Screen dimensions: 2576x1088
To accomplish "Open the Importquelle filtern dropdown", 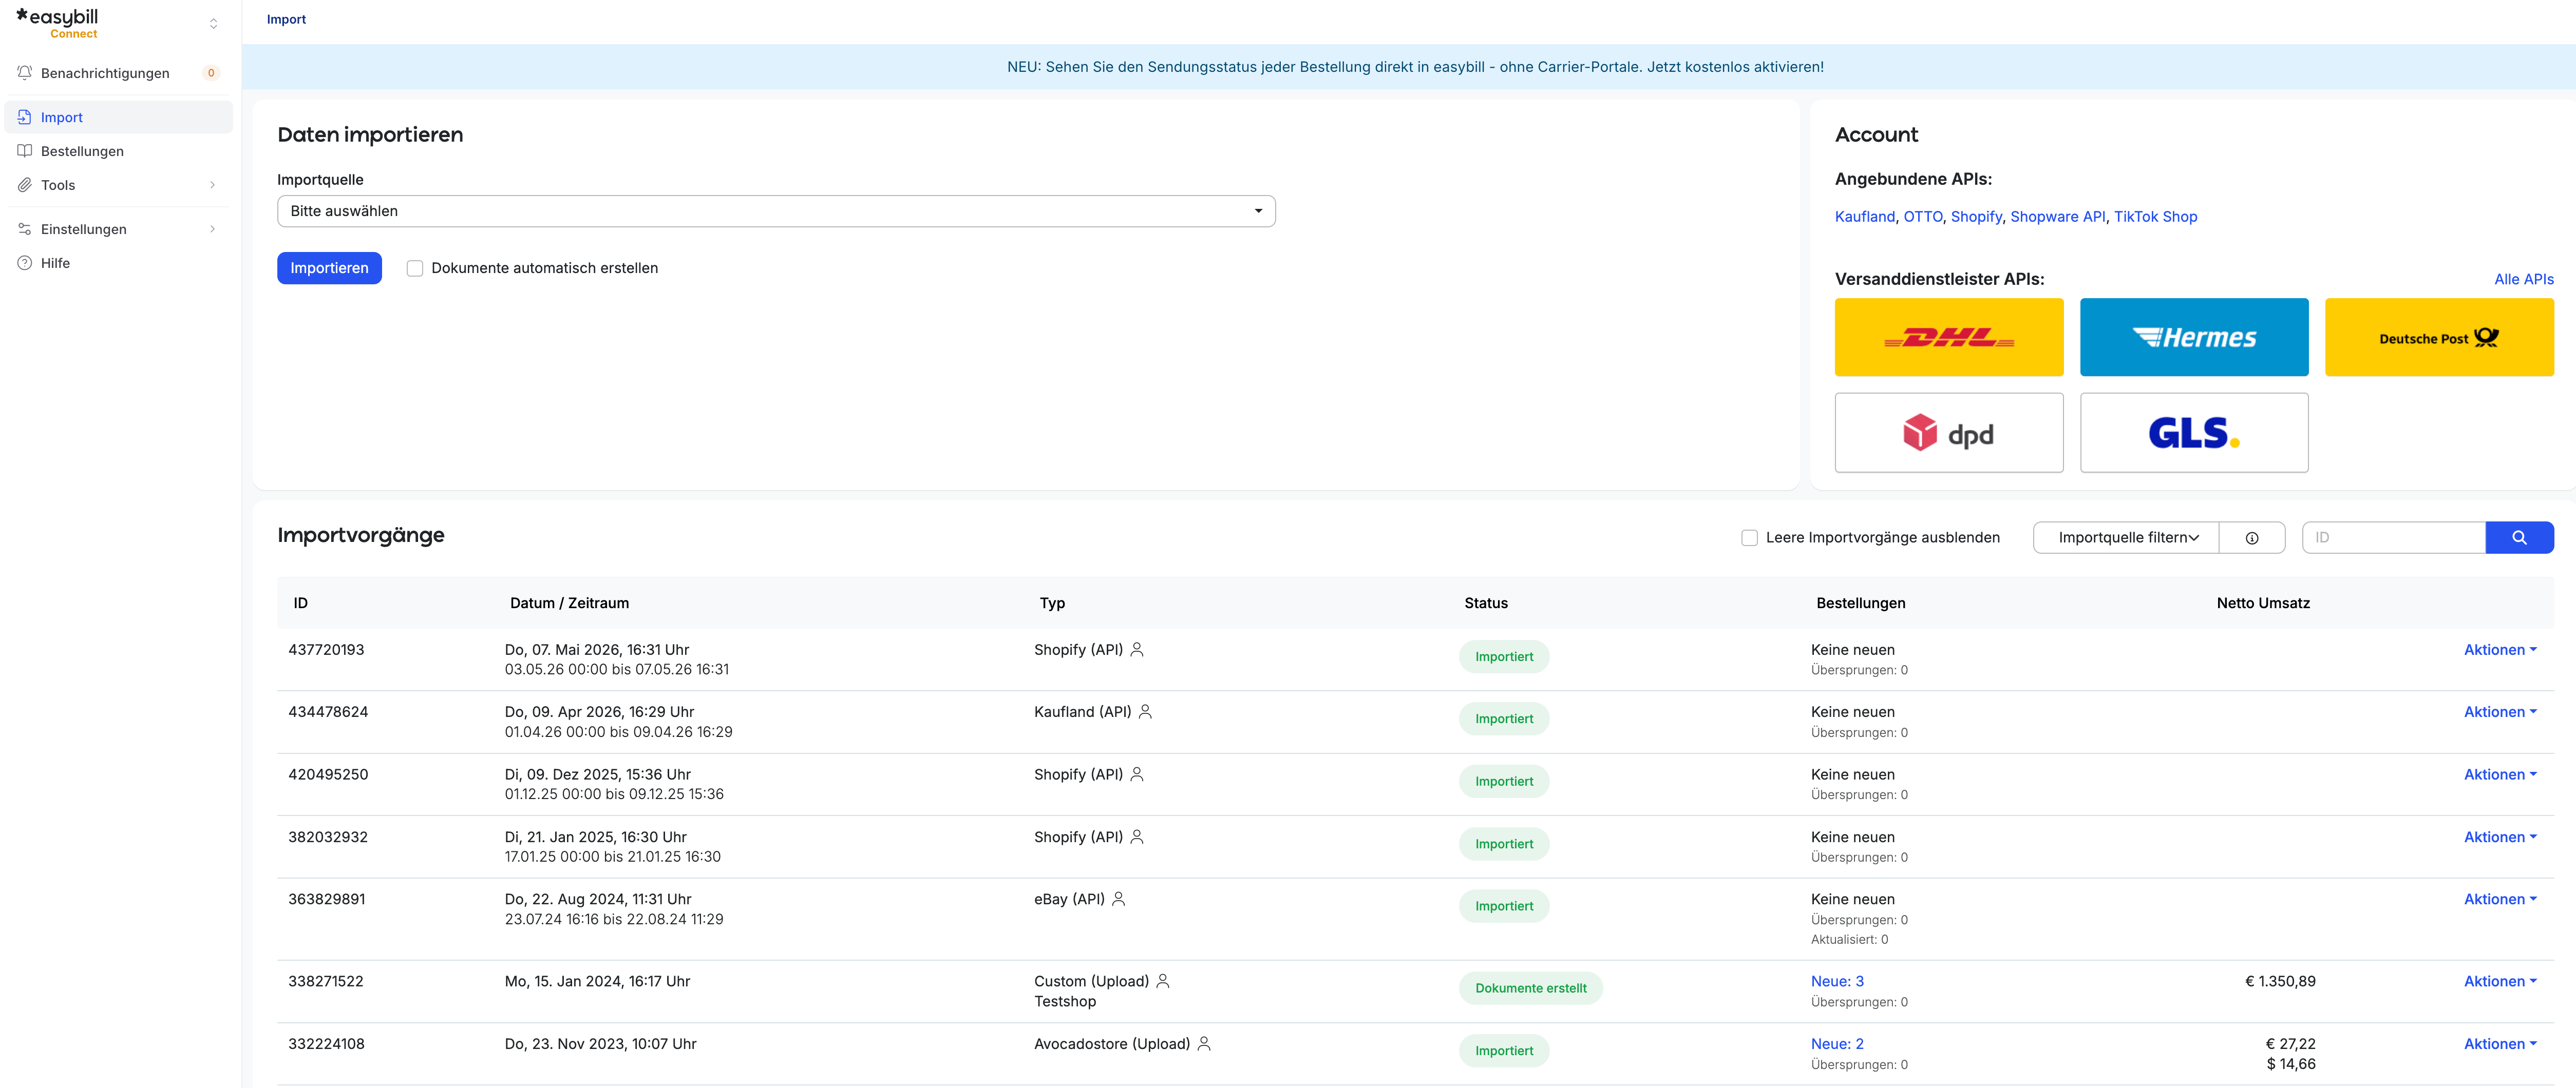I will click(2126, 537).
